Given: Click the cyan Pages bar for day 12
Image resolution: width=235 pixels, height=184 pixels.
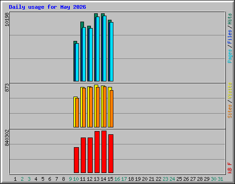Looking at the screenshot, I should point(91,55).
